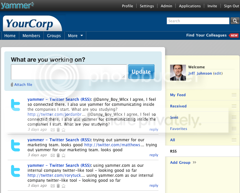The width and height of the screenshot is (240, 193).
Task: Click Twitter avatar on rorytuck post
Action: (16, 171)
